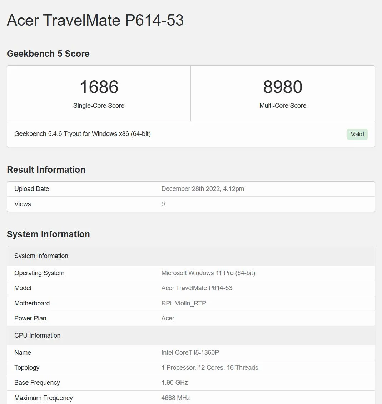Select the Base Frequency value 1.90 GHz
The width and height of the screenshot is (382, 404).
coord(175,383)
